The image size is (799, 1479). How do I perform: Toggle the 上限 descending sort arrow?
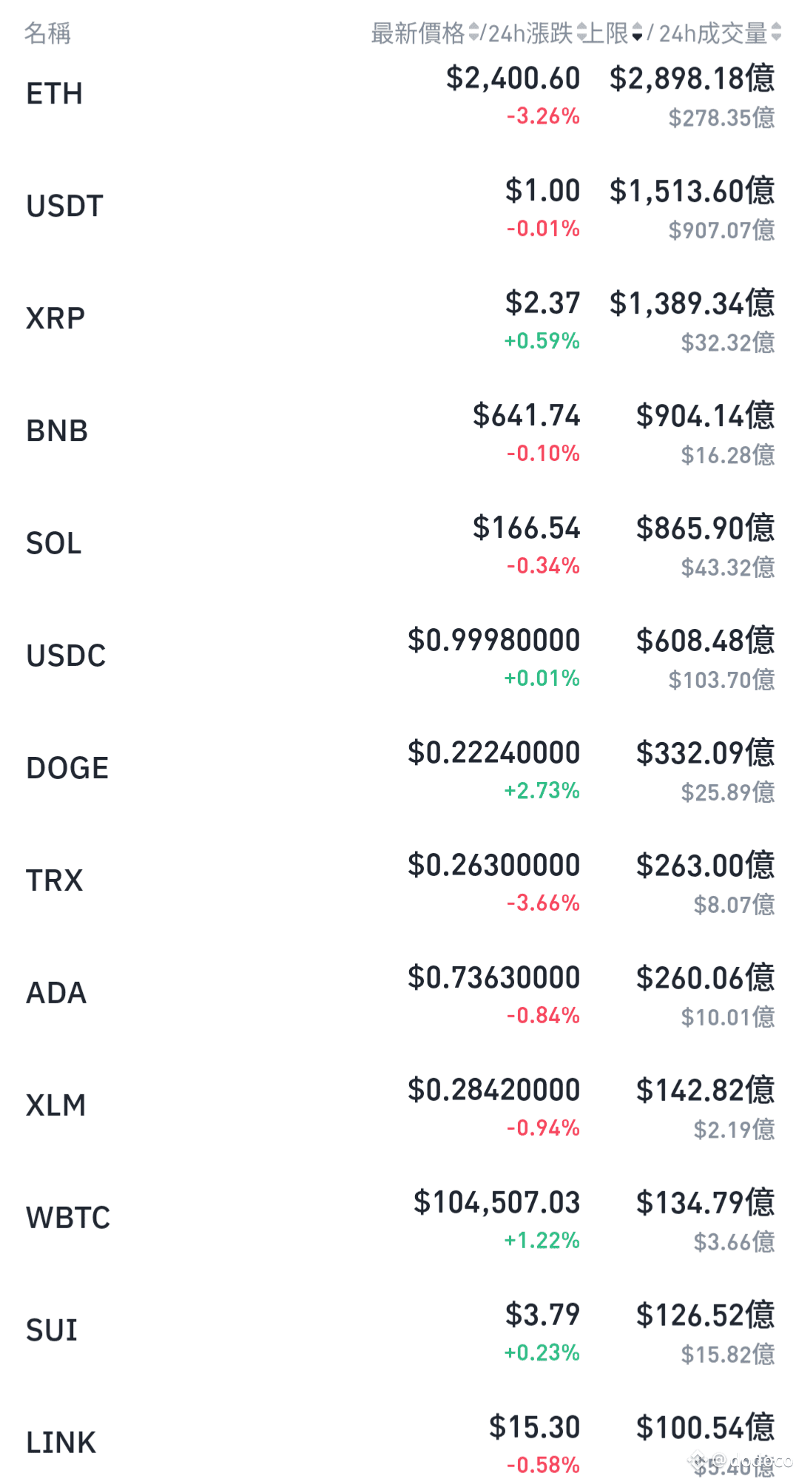(637, 33)
